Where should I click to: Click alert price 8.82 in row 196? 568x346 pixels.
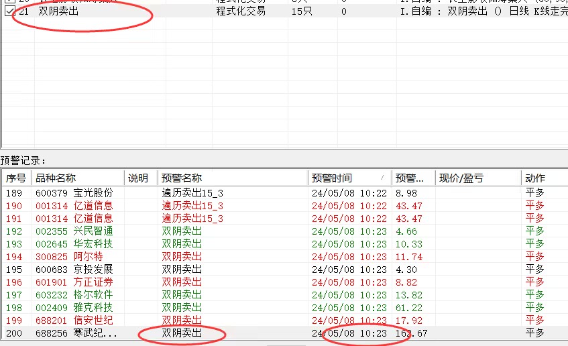coord(406,282)
